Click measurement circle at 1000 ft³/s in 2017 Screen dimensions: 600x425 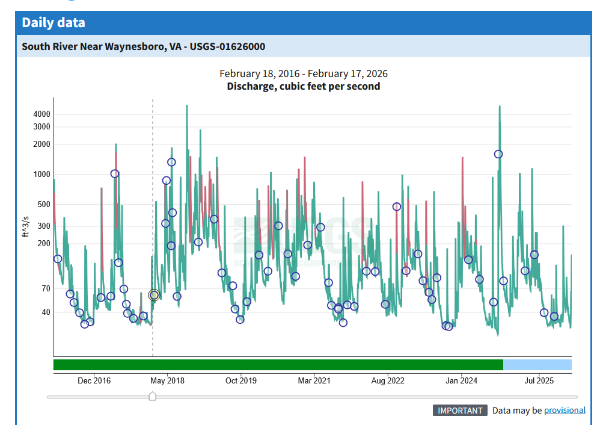[x=115, y=174]
